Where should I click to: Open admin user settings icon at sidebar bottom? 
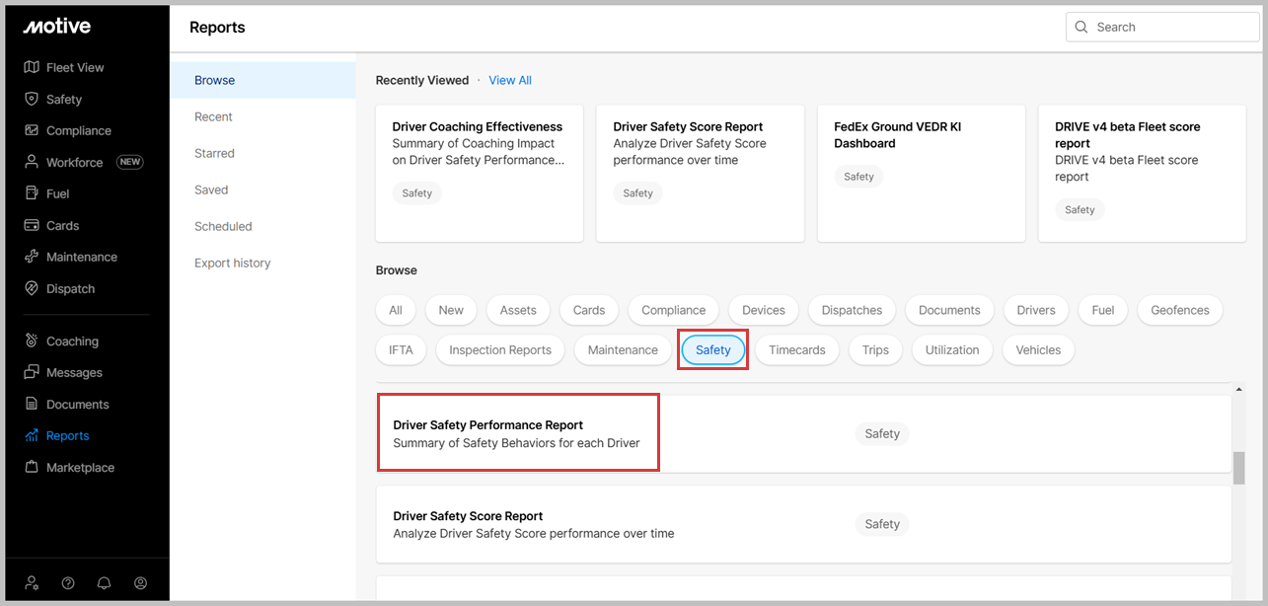[x=33, y=583]
